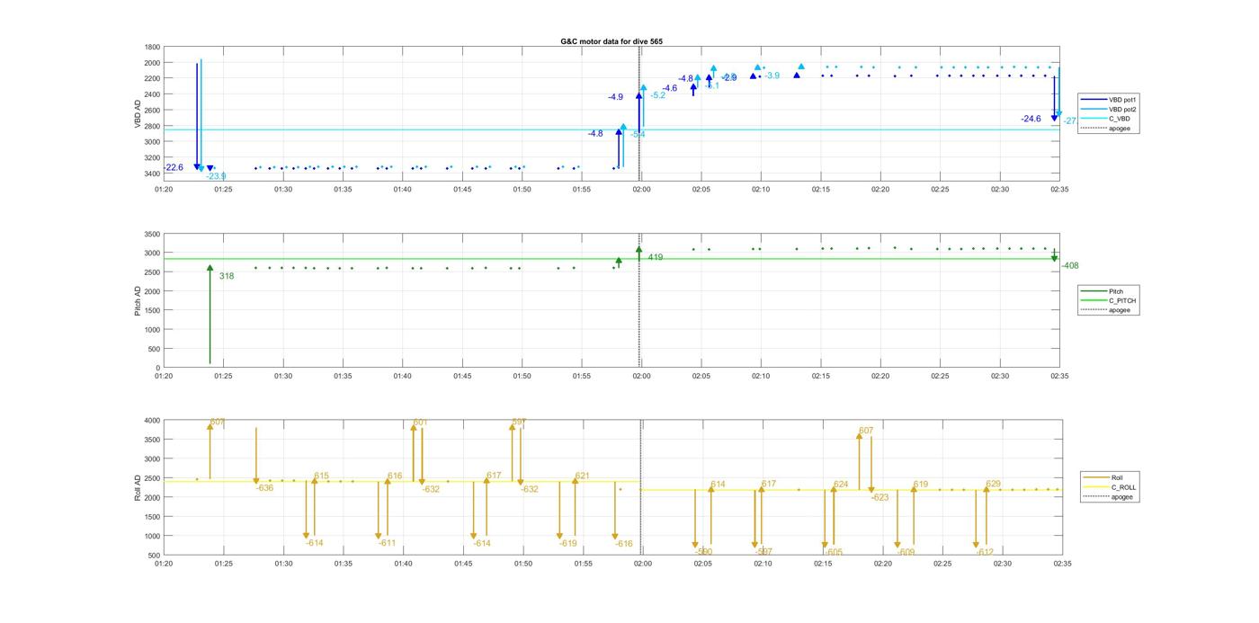
Task: Click the "2600" tick on the VBD axis
Action: point(152,111)
